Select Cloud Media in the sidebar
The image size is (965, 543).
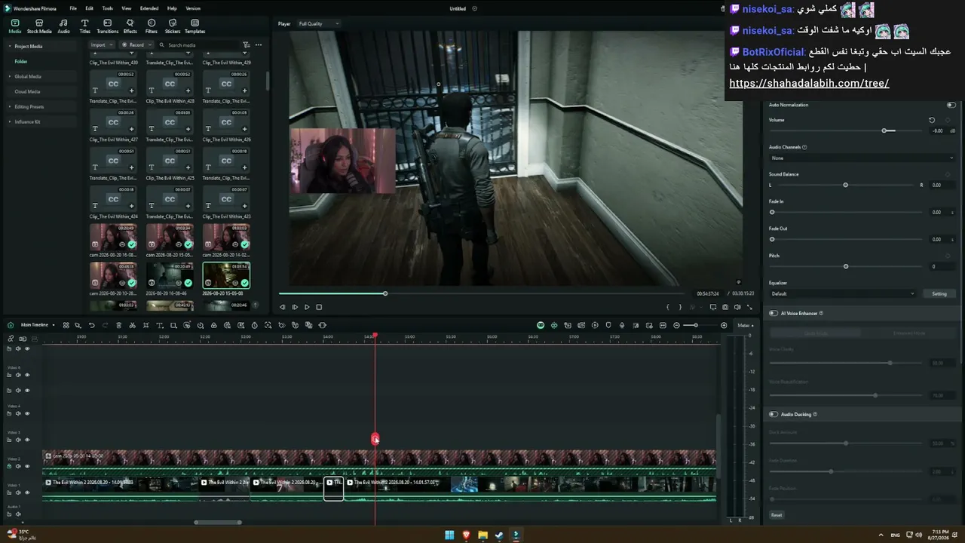pyautogui.click(x=27, y=92)
